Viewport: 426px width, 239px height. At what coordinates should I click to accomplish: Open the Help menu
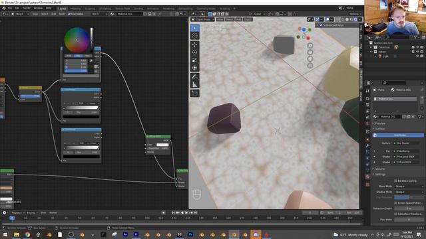[49, 8]
